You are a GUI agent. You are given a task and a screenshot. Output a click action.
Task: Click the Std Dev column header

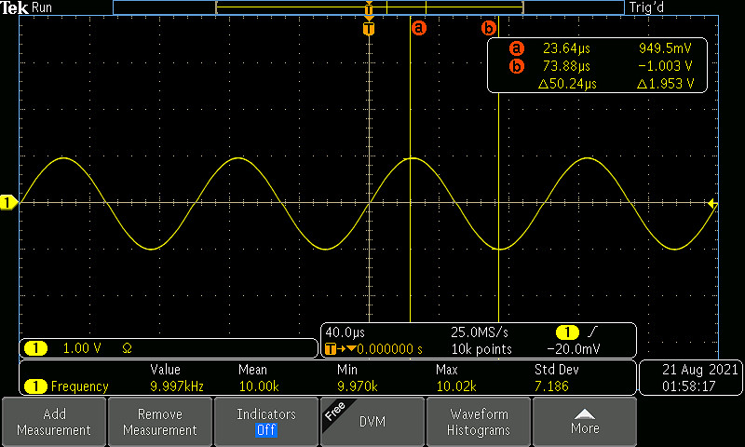[556, 369]
